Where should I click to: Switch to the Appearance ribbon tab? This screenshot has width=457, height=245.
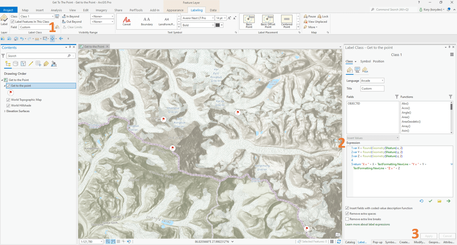(x=175, y=10)
